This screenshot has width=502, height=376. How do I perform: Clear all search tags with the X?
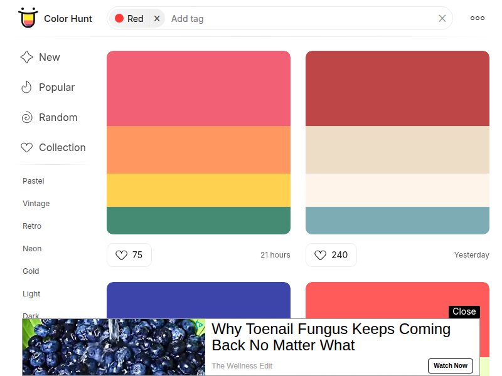click(x=442, y=18)
